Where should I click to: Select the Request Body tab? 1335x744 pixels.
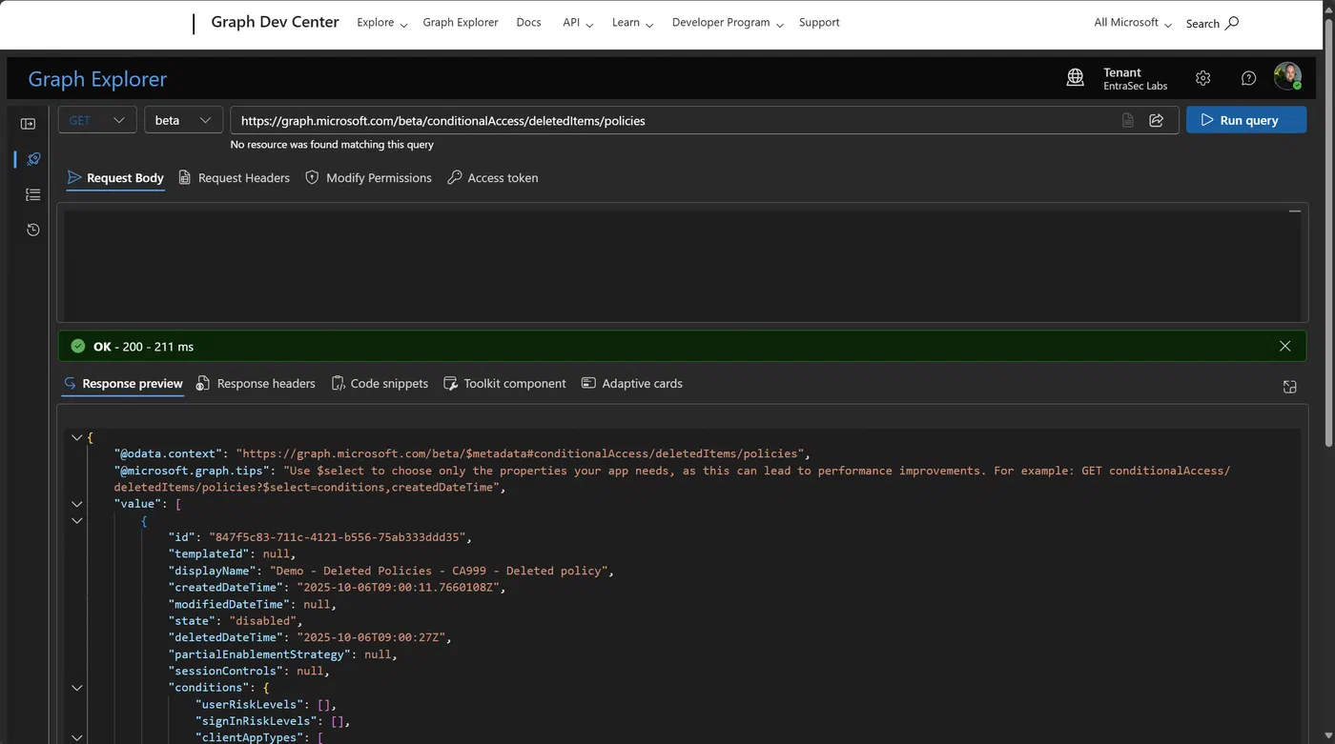click(115, 177)
